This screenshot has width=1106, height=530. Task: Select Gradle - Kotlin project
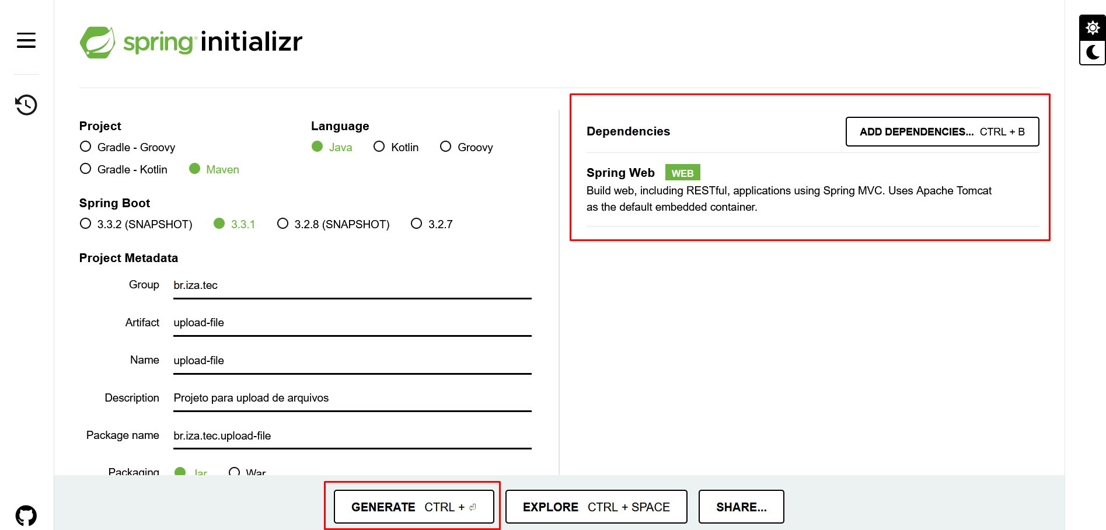tap(123, 169)
